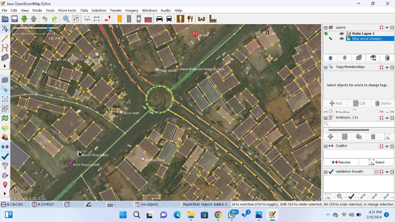Click the exclamation sign preset icon

click(x=181, y=19)
